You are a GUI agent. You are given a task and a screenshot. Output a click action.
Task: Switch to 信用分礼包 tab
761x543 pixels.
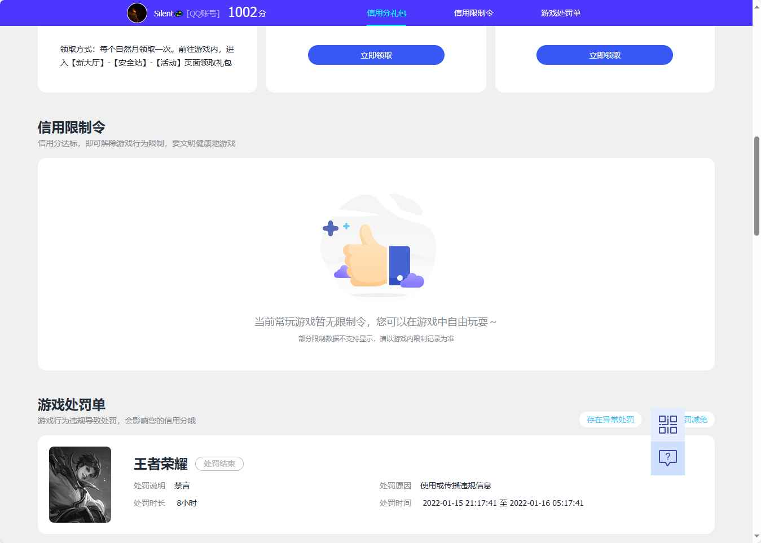(x=386, y=13)
